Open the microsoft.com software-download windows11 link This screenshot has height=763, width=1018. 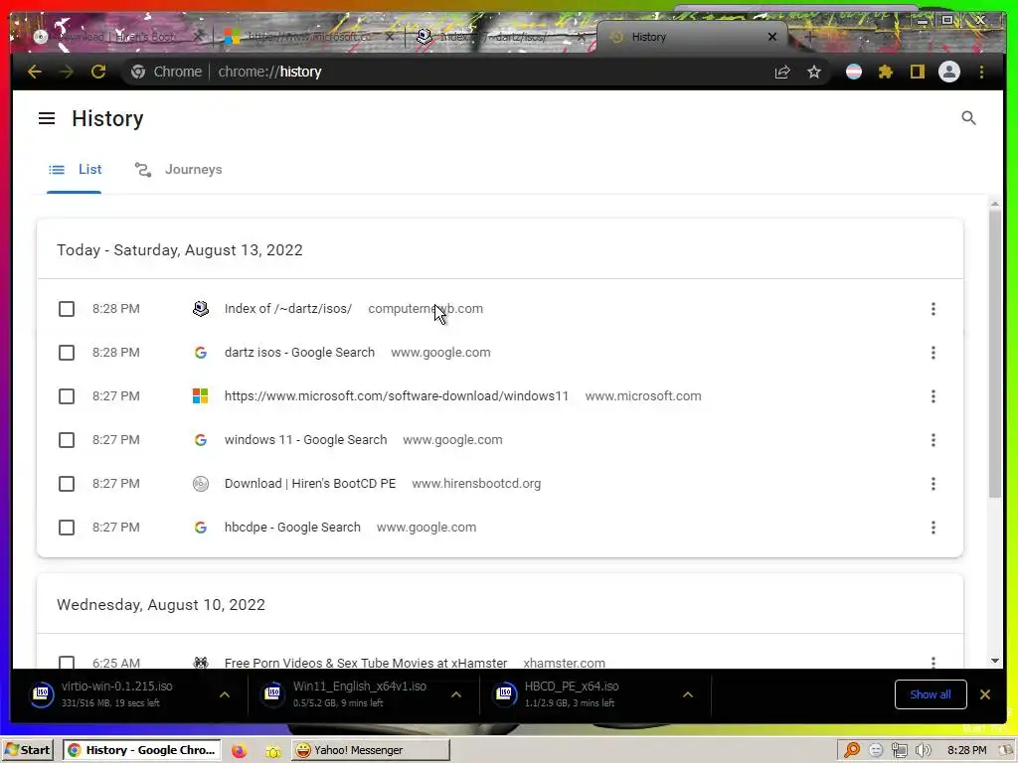pos(397,396)
